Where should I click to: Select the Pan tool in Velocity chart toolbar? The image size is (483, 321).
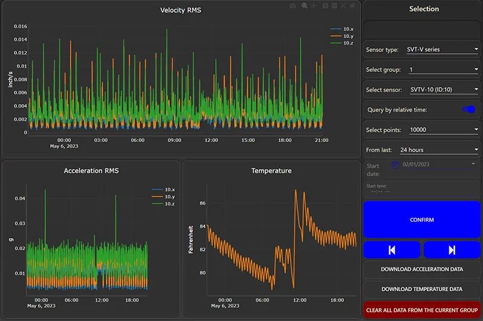pos(314,5)
